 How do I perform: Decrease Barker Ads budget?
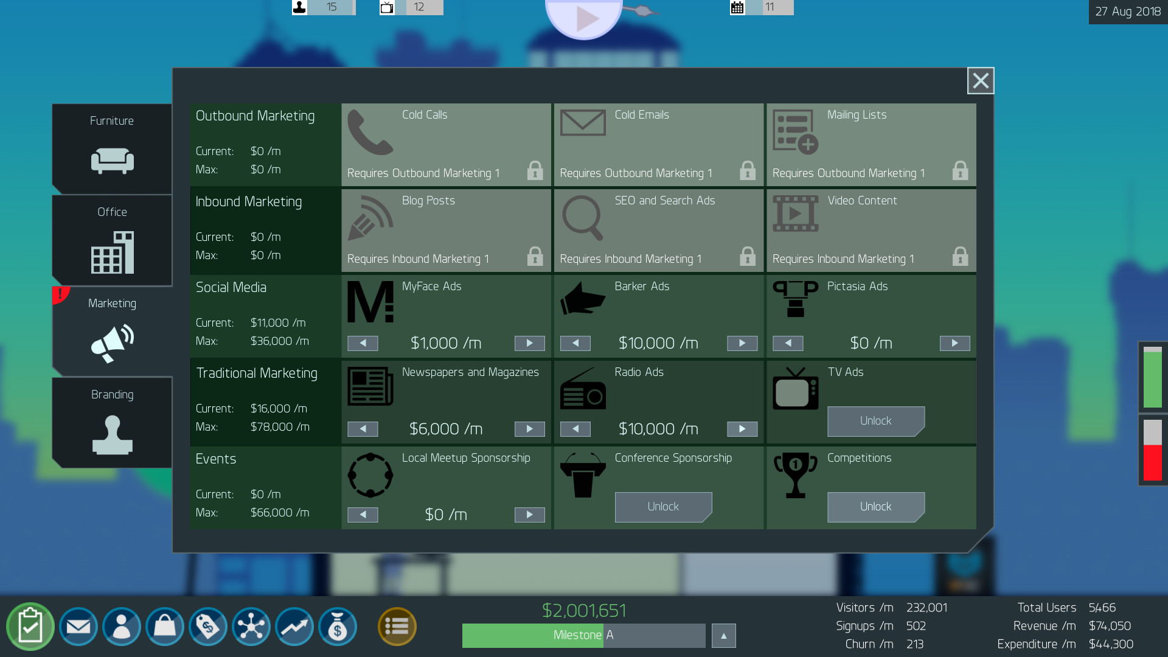(x=575, y=343)
